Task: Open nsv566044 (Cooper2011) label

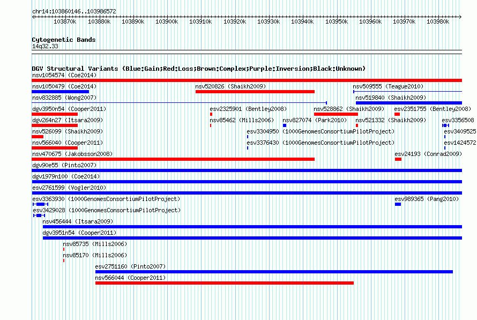Action: [x=130, y=278]
